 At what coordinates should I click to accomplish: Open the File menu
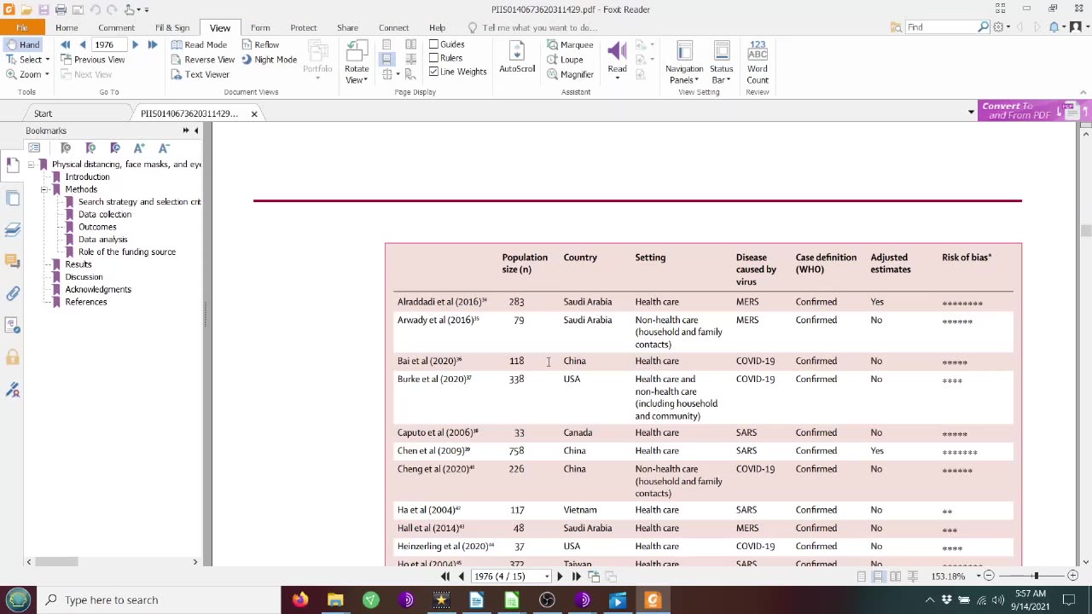(21, 27)
